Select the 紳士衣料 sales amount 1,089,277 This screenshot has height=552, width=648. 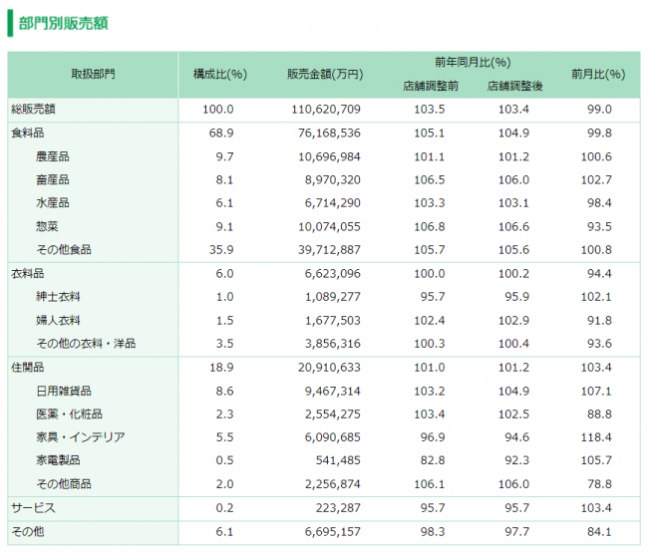(336, 297)
